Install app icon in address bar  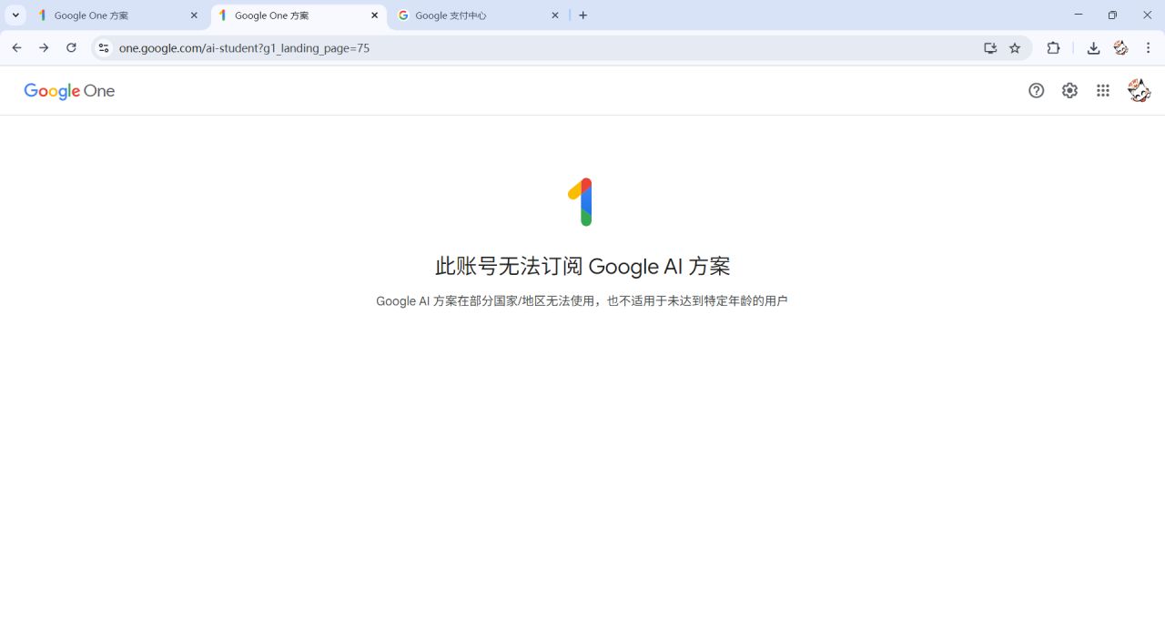(990, 47)
